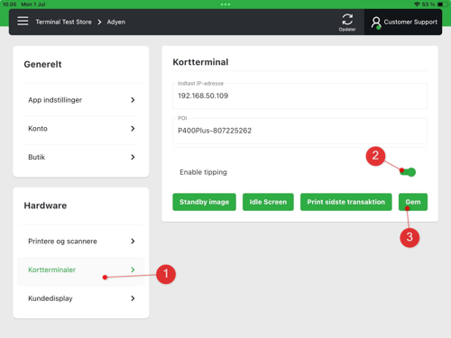Open App indstillinger settings
Screen dimensions: 451x338
click(81, 100)
